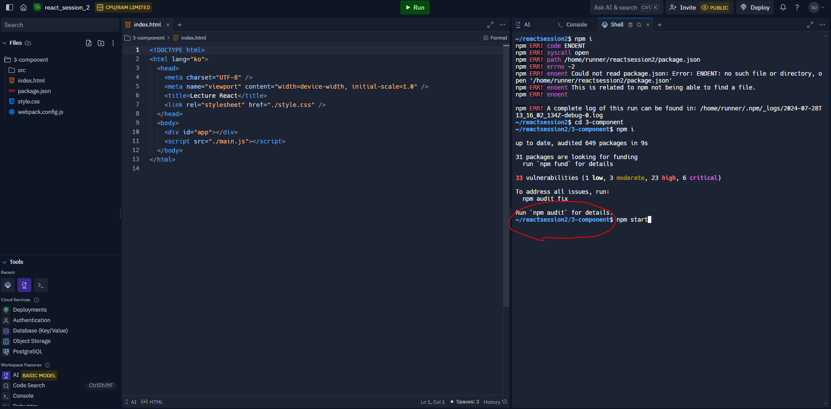Open the Files three-dot options menu
The height and width of the screenshot is (409, 831).
[x=113, y=43]
